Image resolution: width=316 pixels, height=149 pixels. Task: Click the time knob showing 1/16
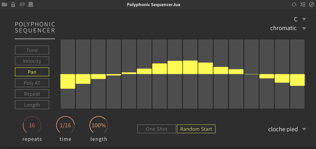[65, 125]
